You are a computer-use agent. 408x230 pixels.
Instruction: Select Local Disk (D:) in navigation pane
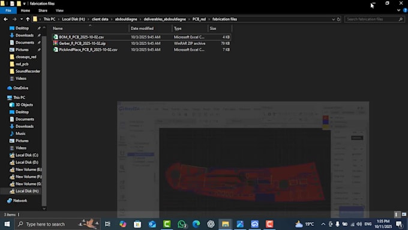[x=27, y=162]
